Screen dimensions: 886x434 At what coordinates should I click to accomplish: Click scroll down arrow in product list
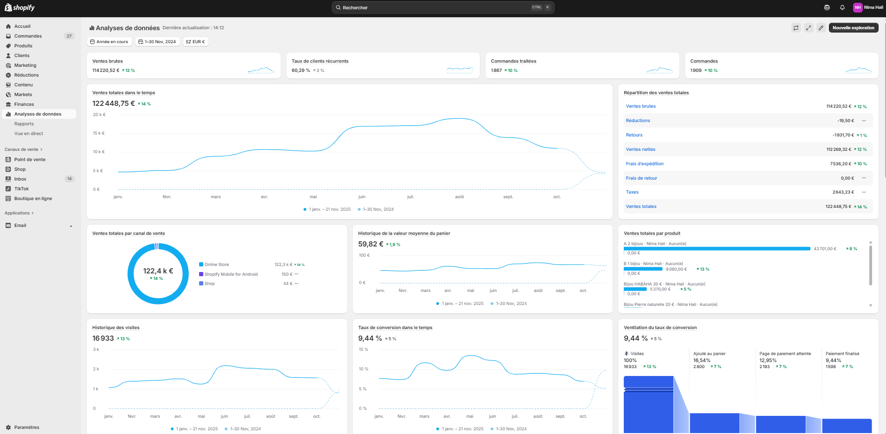click(x=871, y=305)
